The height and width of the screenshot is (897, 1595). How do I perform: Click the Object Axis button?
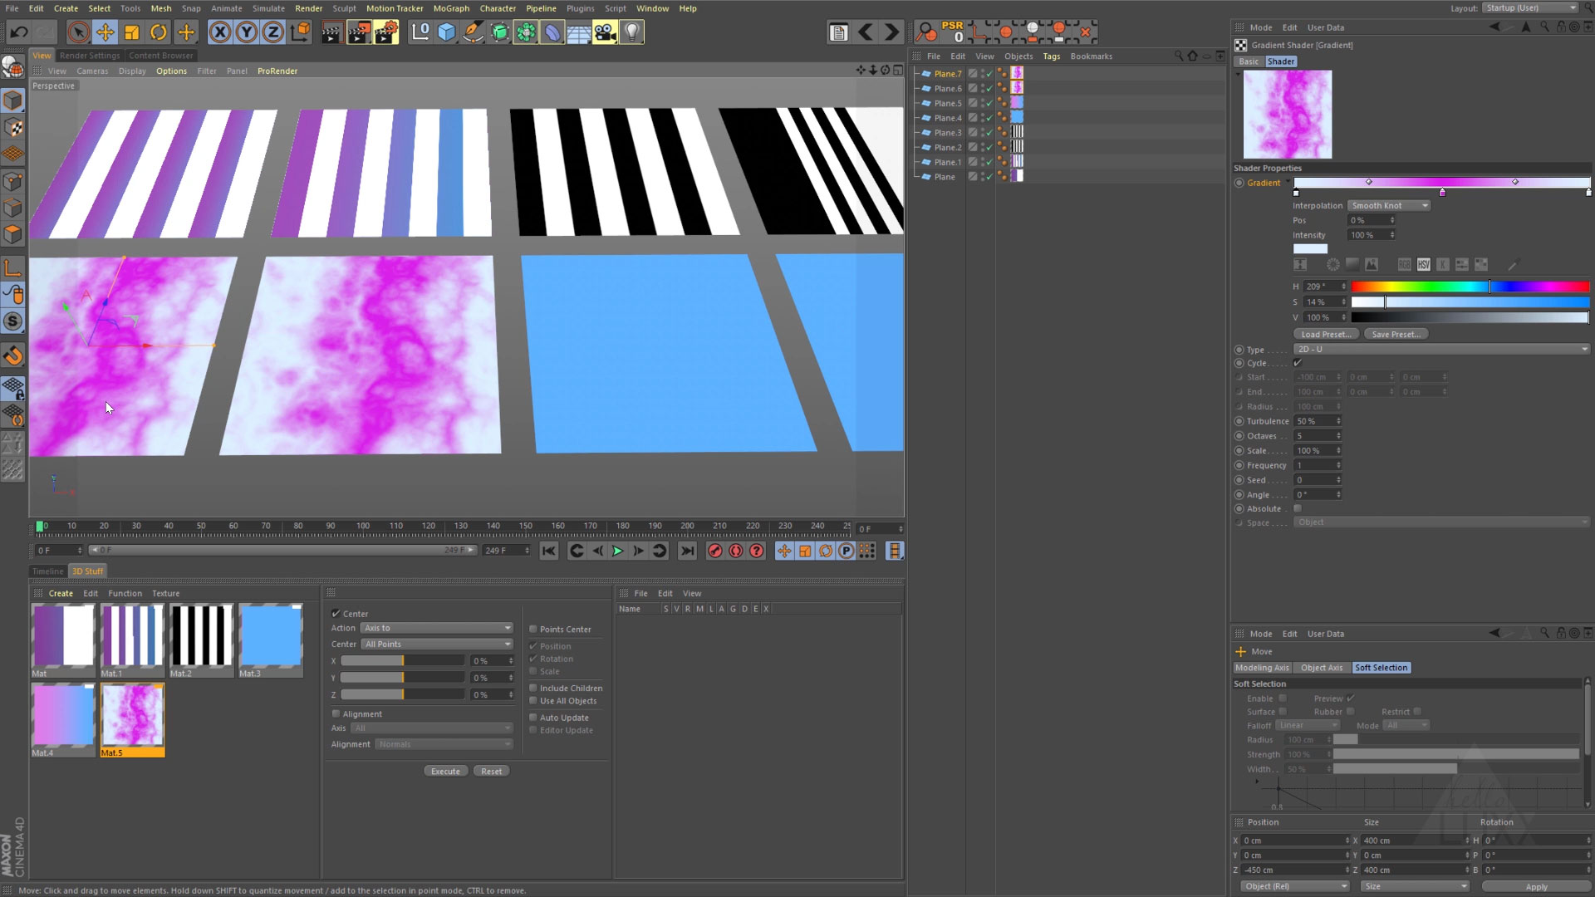[x=1321, y=667]
